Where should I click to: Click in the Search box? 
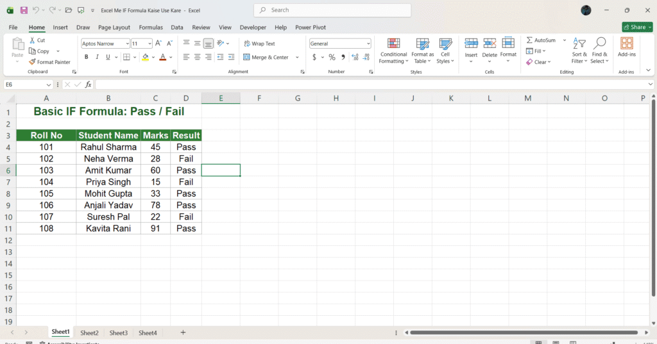tap(332, 10)
